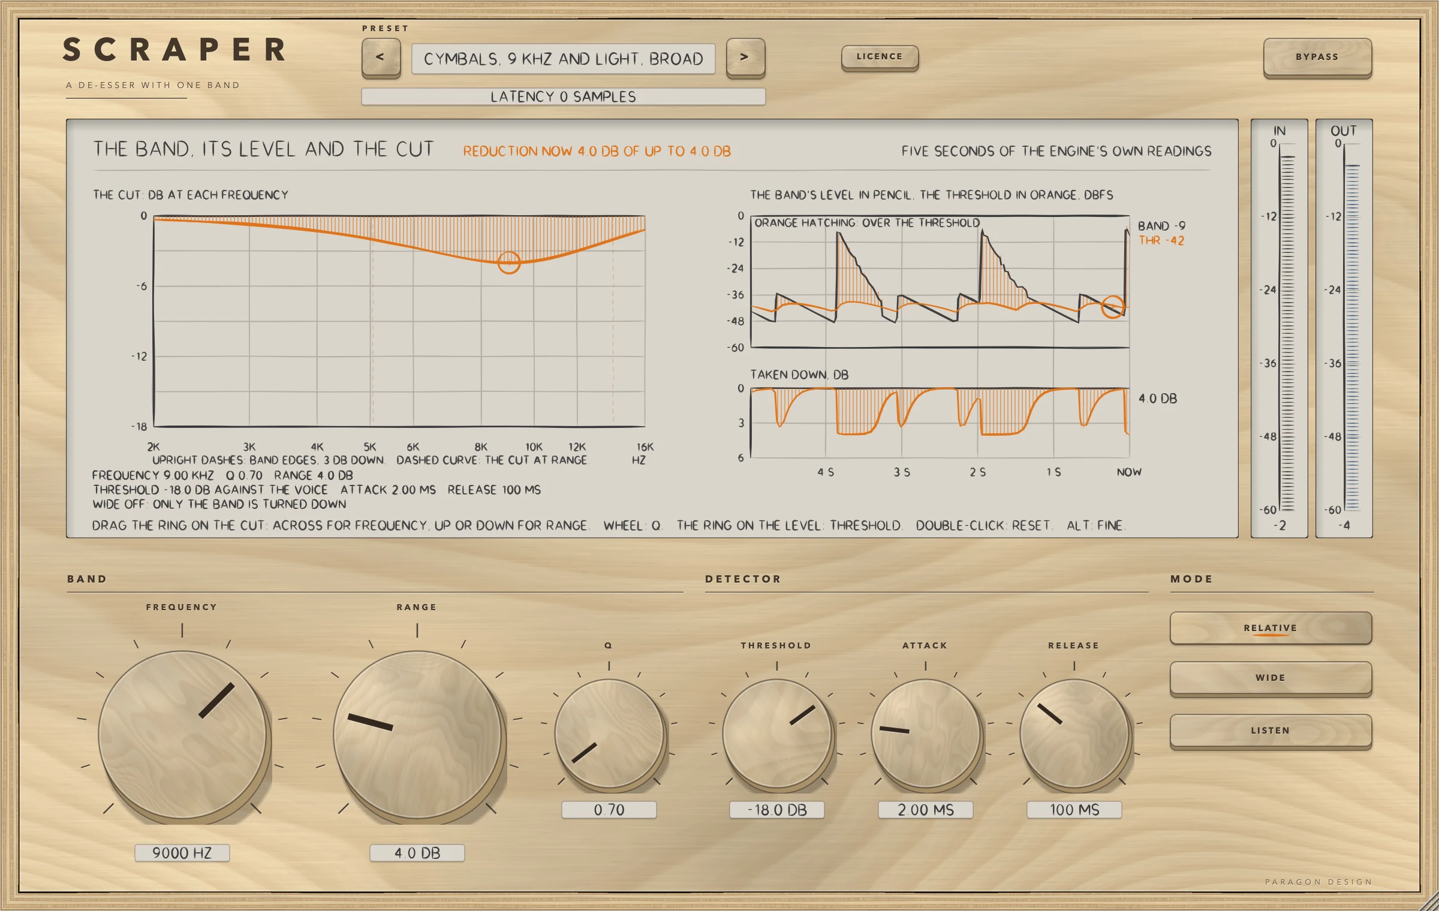Open the preset name display
This screenshot has height=911, width=1439.
[x=563, y=59]
